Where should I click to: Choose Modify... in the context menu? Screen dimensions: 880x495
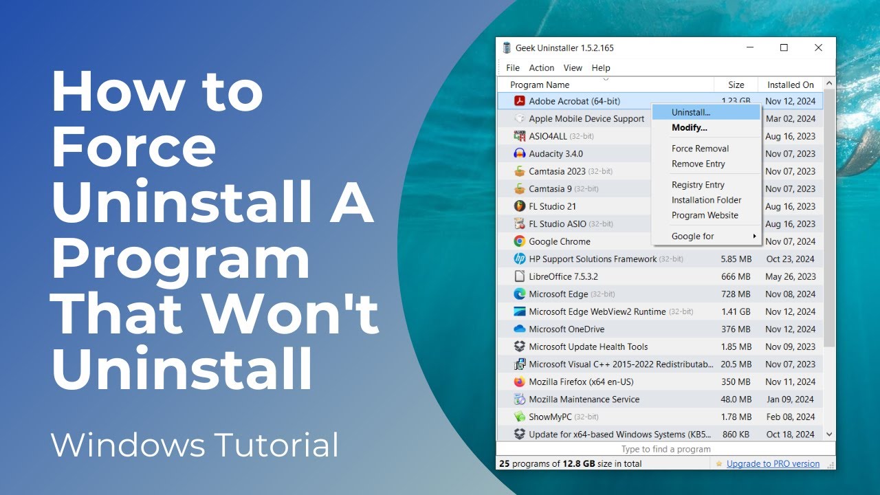click(x=706, y=128)
